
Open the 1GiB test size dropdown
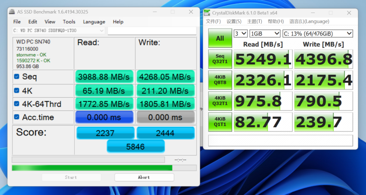[265, 34]
